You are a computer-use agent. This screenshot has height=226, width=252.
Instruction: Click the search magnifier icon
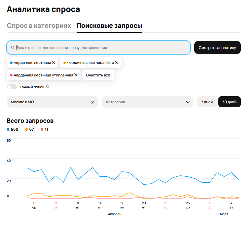(x=13, y=48)
